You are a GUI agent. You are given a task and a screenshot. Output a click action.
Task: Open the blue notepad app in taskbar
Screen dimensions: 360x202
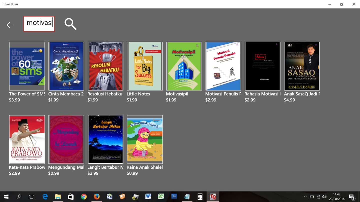tap(187, 197)
